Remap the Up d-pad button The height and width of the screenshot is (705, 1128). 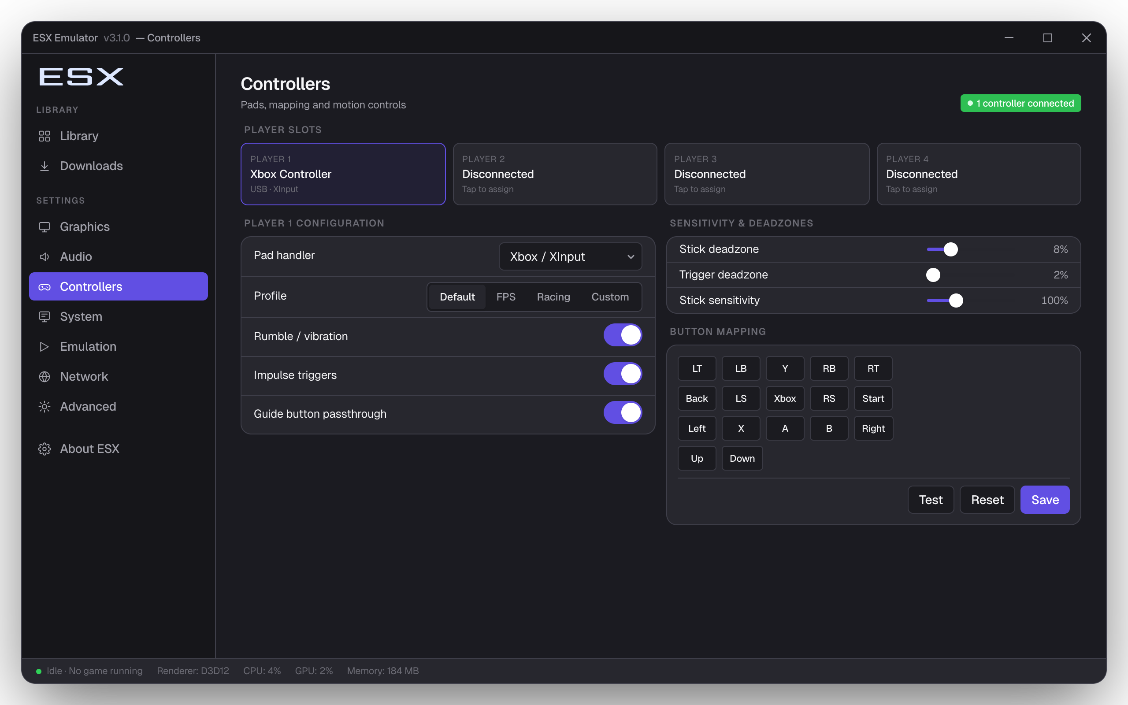pyautogui.click(x=696, y=458)
